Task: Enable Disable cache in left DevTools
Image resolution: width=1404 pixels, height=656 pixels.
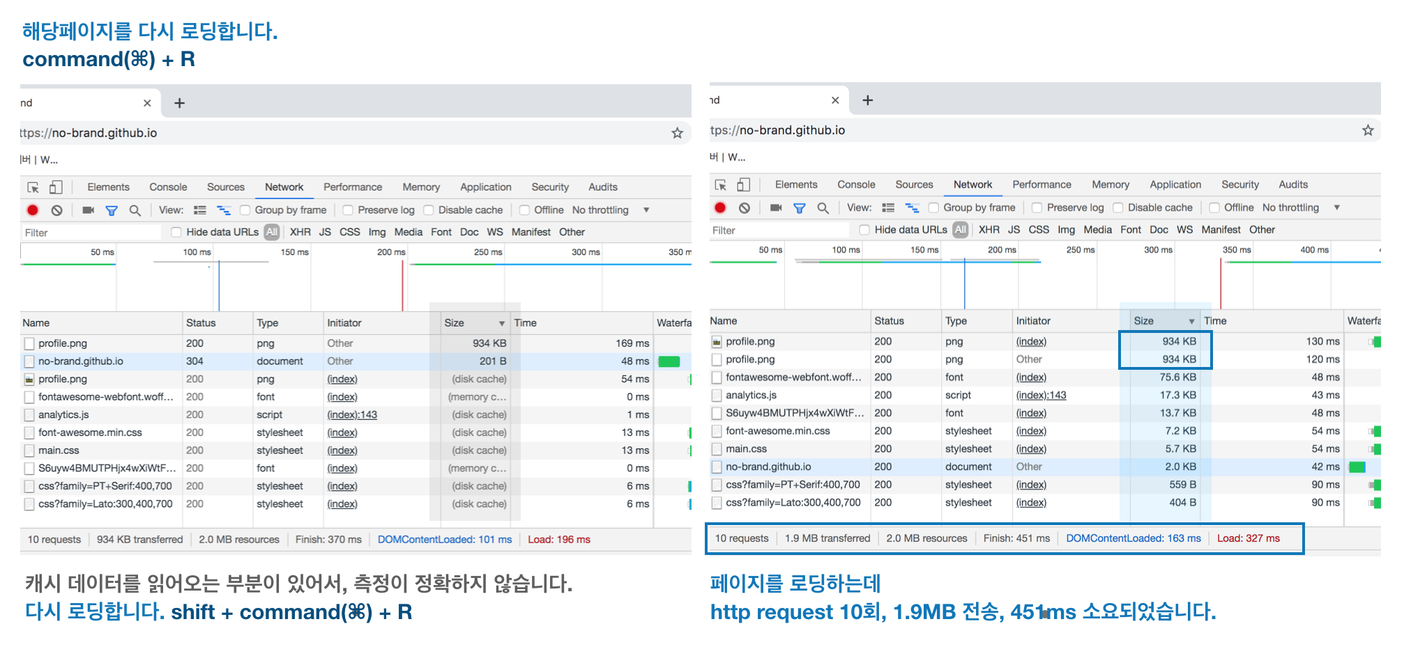Action: (429, 210)
